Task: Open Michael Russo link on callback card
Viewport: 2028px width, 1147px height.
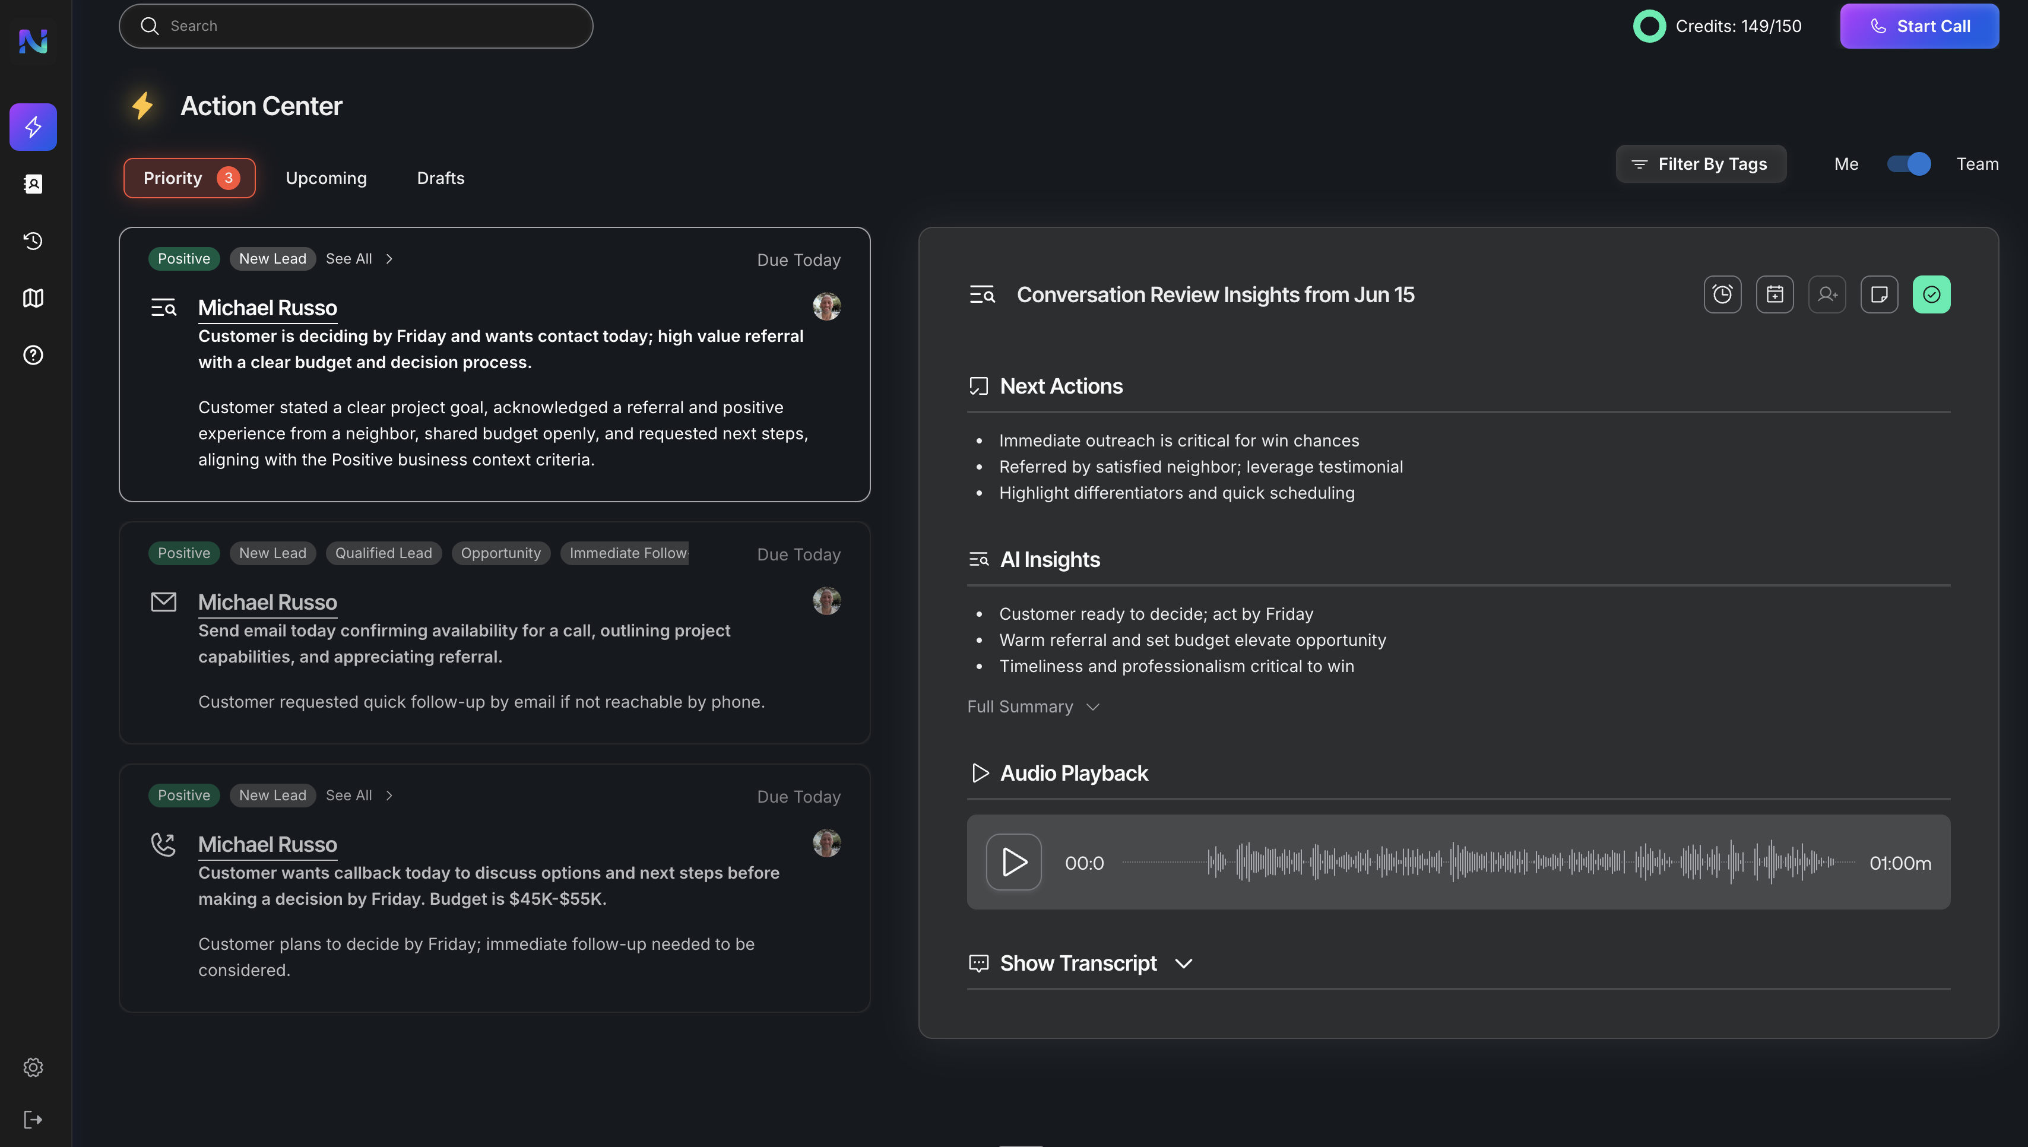Action: click(267, 844)
